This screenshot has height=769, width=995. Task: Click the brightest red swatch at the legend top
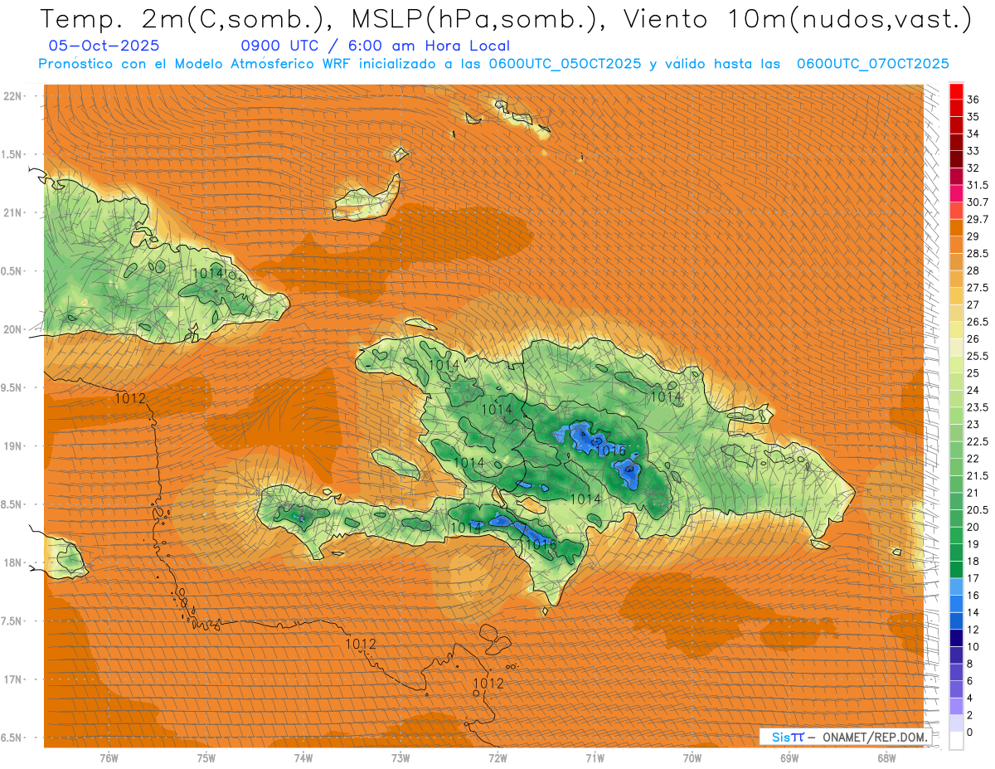click(x=956, y=91)
